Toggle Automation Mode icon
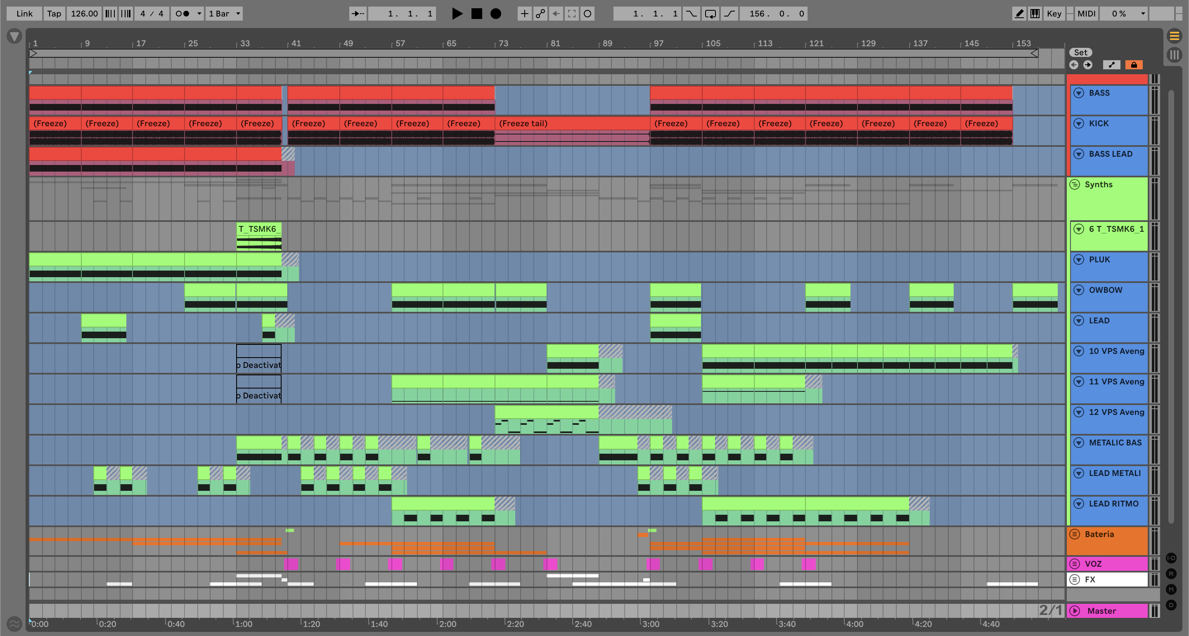Viewport: 1189px width, 636px height. click(1111, 65)
